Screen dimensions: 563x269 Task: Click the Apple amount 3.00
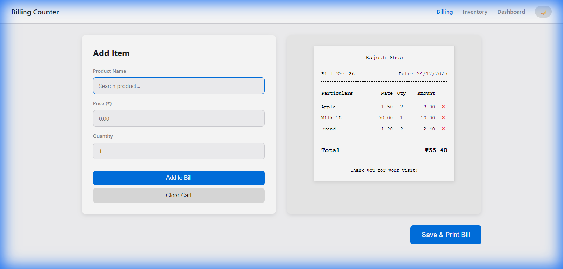[x=429, y=107]
